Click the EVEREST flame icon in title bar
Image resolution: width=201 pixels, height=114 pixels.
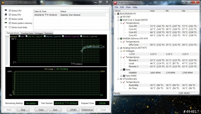3,3
